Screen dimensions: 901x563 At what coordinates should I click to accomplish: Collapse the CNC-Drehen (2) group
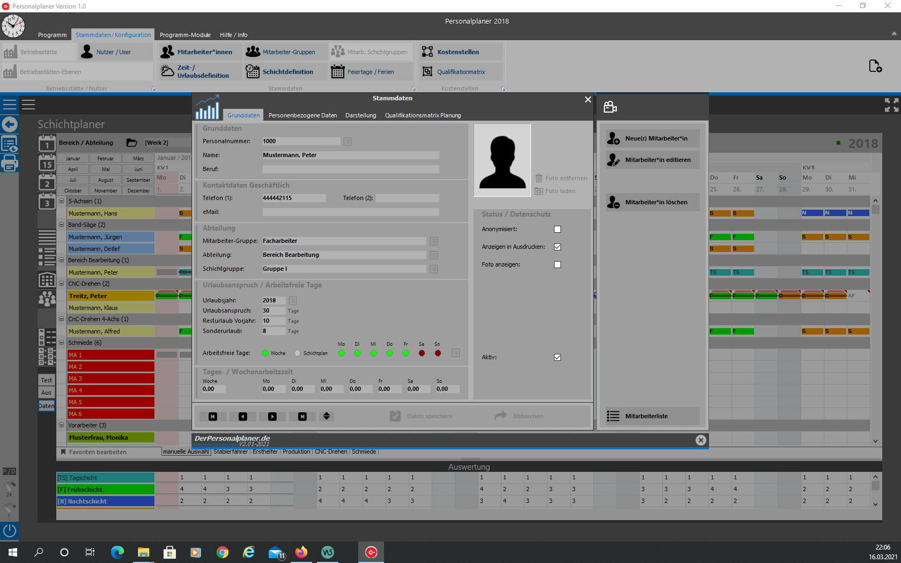pos(62,284)
